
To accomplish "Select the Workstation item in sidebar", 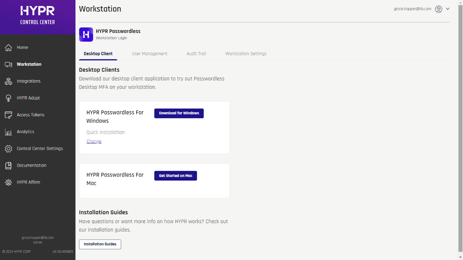I will tap(29, 64).
